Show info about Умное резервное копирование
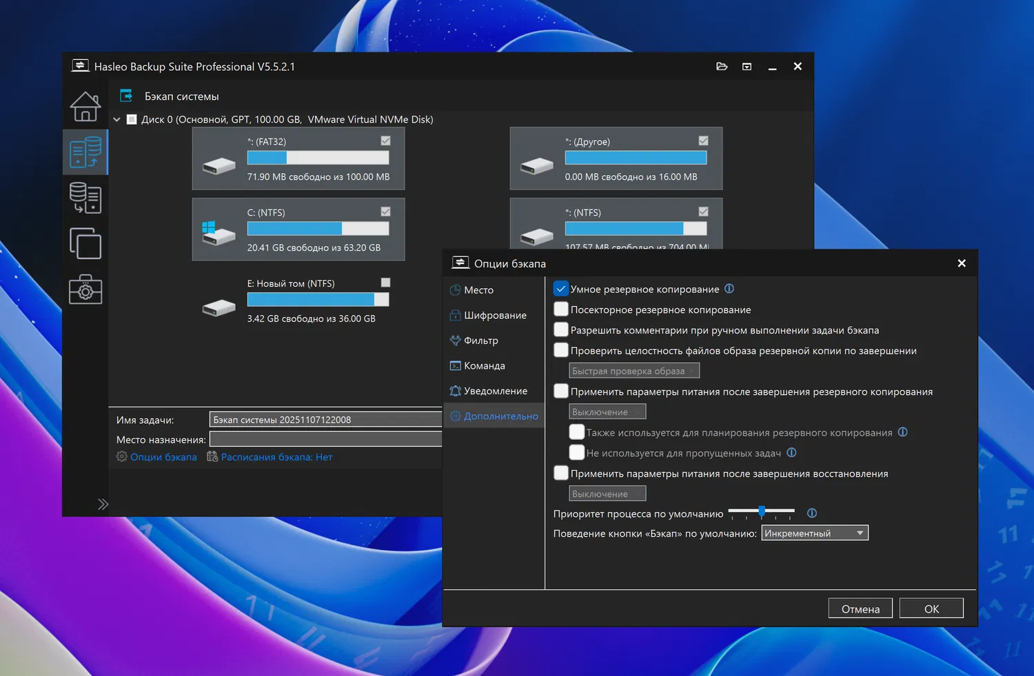Screen dimensions: 1034x676 tap(729, 289)
